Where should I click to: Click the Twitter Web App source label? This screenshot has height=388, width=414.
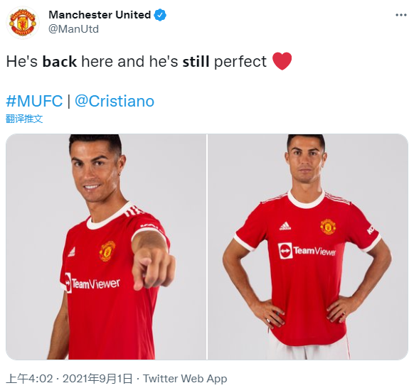[185, 379]
